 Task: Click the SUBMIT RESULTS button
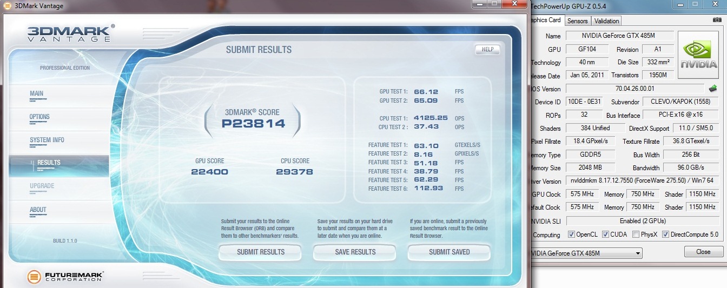(260, 252)
